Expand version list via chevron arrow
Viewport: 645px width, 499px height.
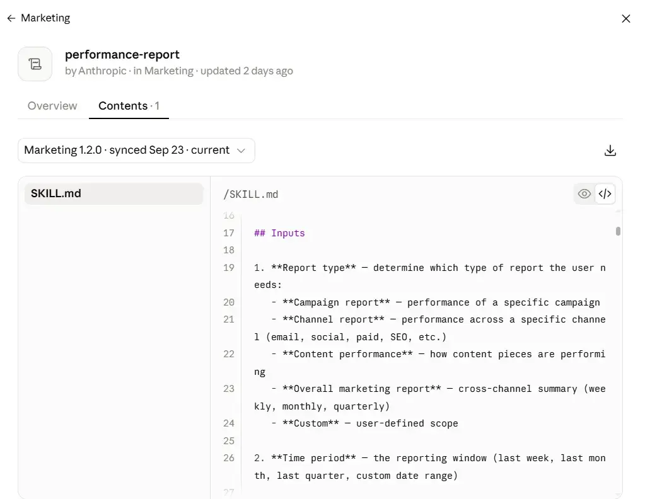coord(241,151)
